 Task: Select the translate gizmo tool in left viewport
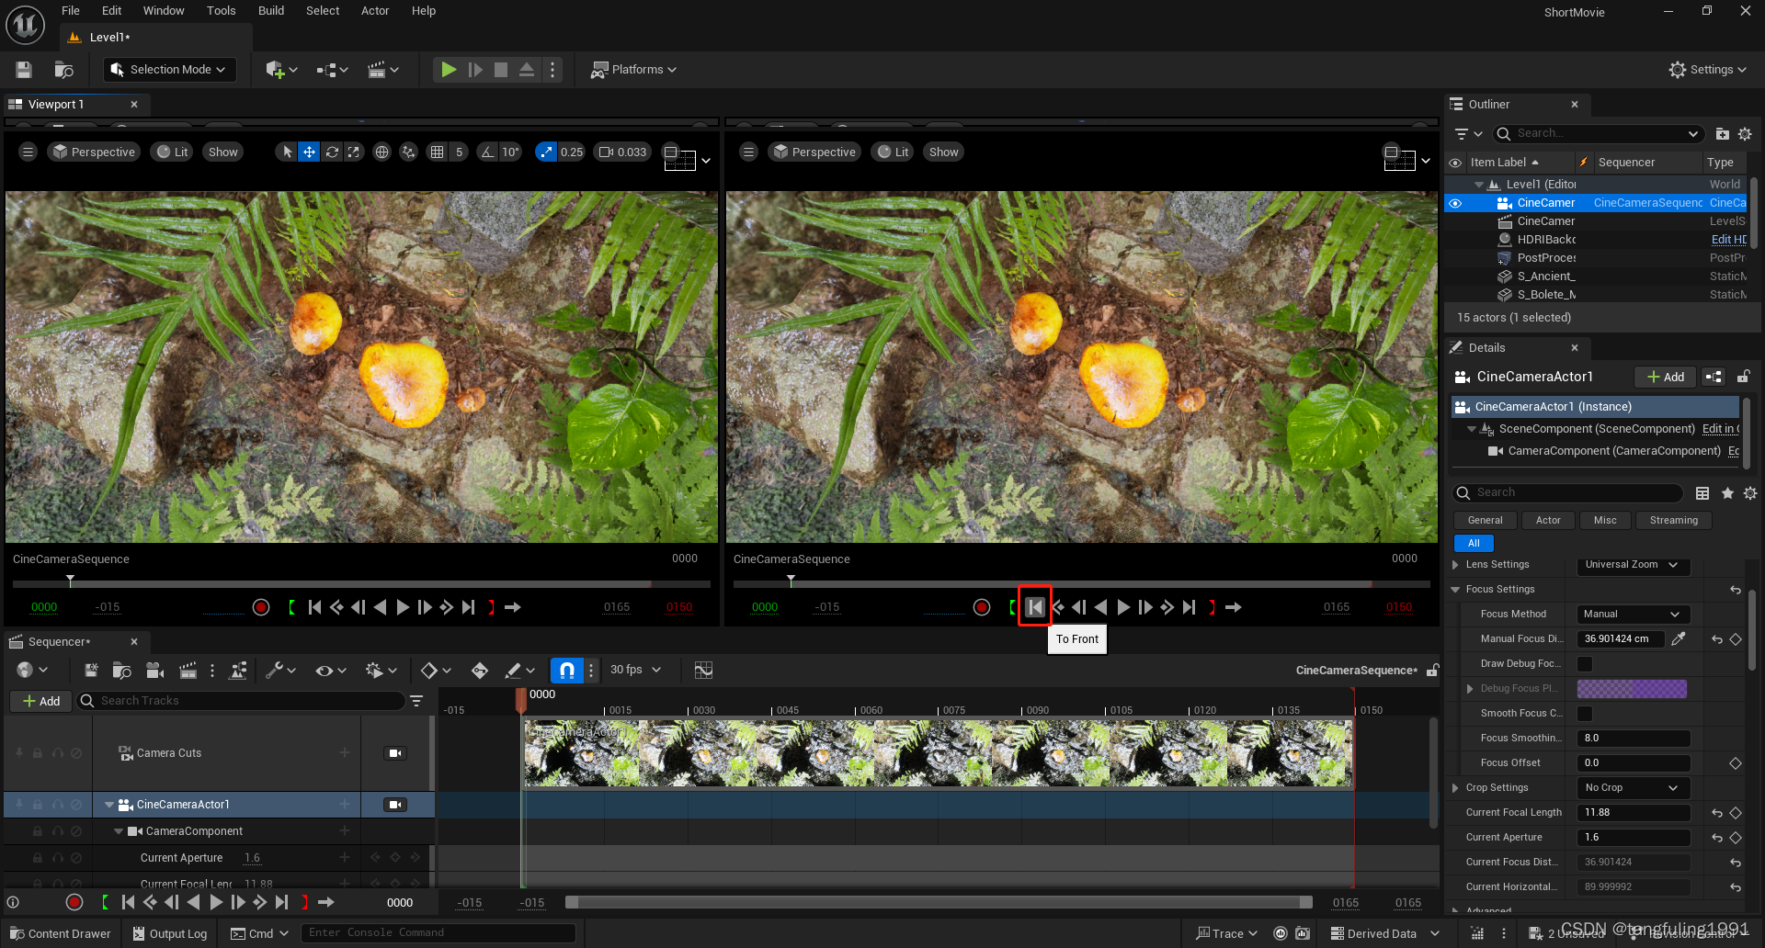pyautogui.click(x=310, y=152)
